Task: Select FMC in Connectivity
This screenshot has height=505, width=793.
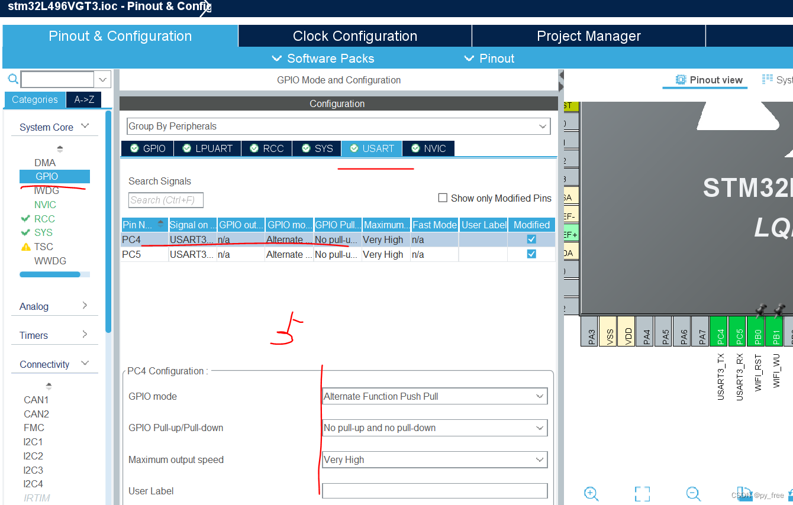Action: click(x=34, y=428)
